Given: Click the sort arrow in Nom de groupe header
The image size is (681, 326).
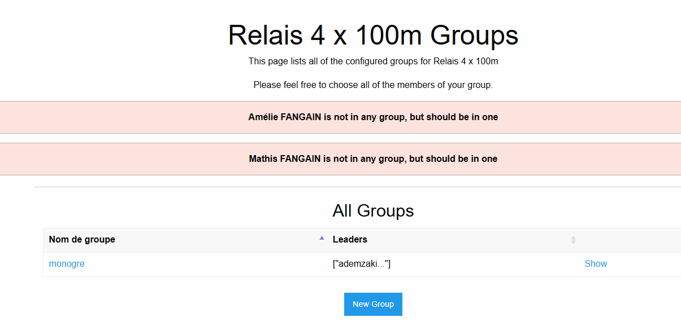Looking at the screenshot, I should click(322, 239).
